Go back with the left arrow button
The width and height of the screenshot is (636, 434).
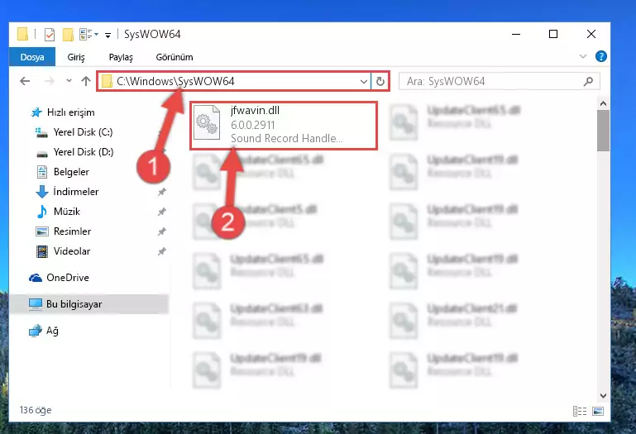[x=25, y=81]
